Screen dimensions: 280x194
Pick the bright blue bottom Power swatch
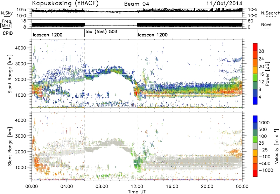tap(255, 101)
